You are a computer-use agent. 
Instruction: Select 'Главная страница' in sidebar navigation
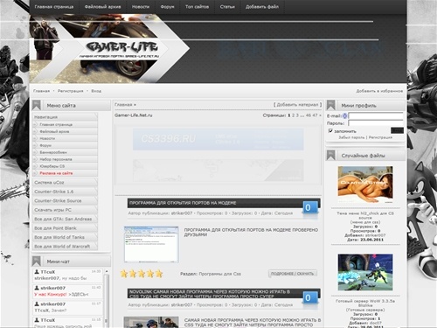56,124
